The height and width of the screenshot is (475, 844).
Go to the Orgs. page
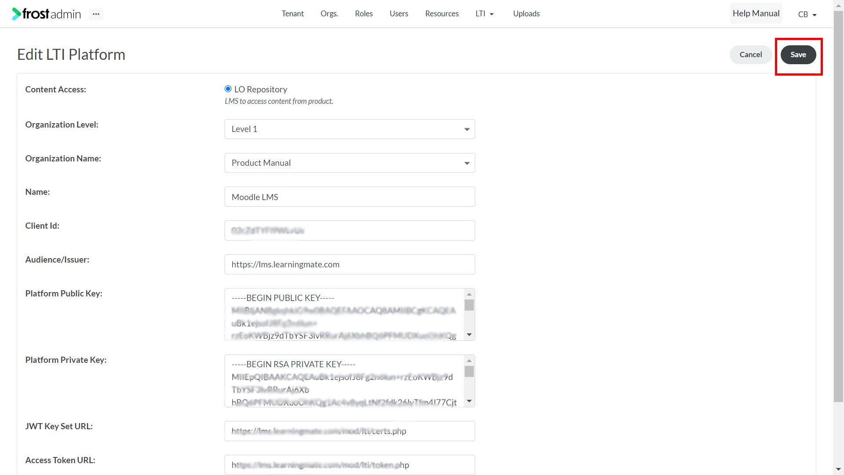pos(329,14)
